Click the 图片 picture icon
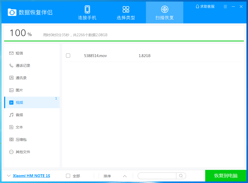 [11, 90]
